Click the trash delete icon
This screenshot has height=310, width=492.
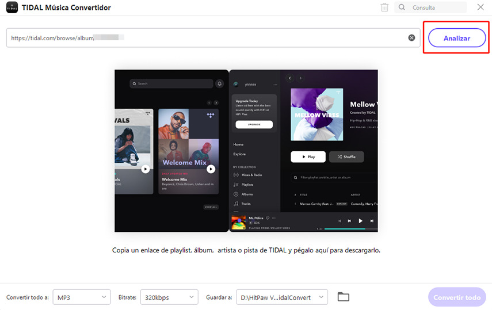[x=384, y=7]
